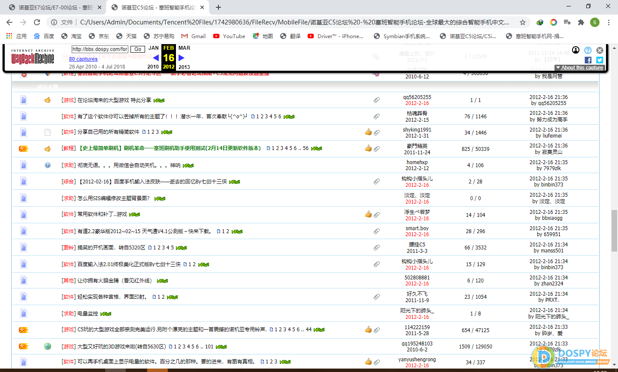618x372 pixels.
Task: Bookmark this page with the star icon
Action: pos(523,22)
